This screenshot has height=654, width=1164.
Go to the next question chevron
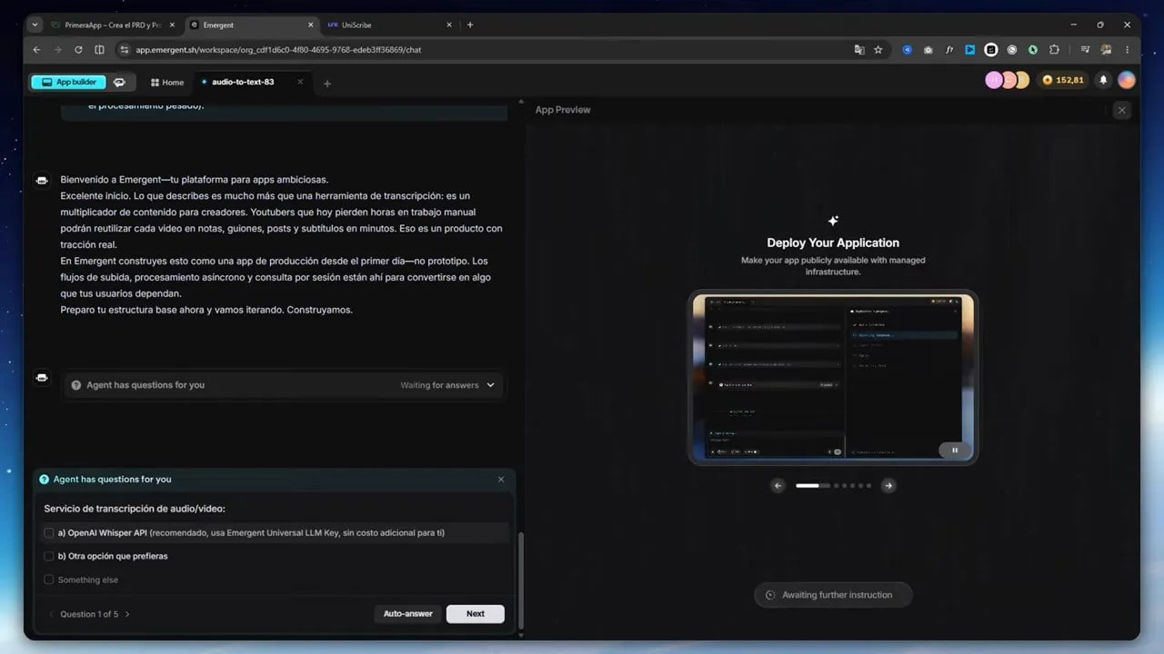click(126, 614)
